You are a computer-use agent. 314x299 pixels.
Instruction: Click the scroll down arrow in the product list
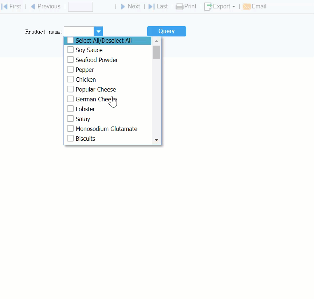(x=156, y=140)
